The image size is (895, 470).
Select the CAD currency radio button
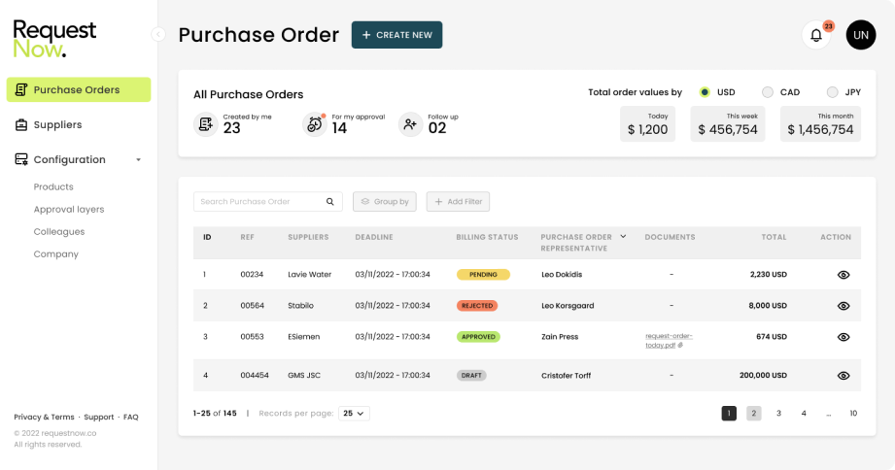[x=768, y=92]
